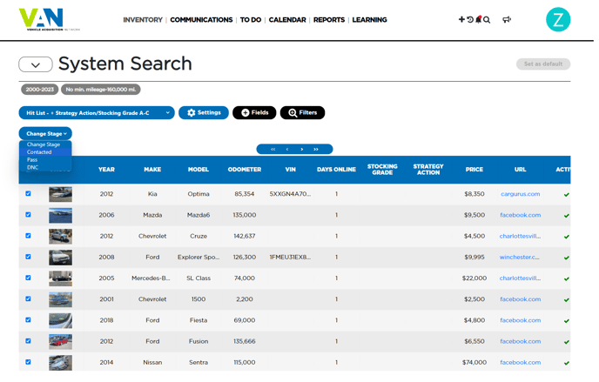The image size is (599, 382).
Task: Deselect the 2008 Ford Explorer row checkbox
Action: (x=28, y=257)
